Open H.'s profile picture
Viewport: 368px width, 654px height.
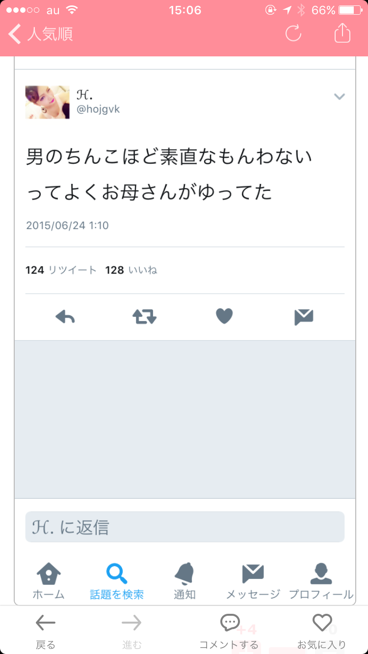tap(48, 102)
